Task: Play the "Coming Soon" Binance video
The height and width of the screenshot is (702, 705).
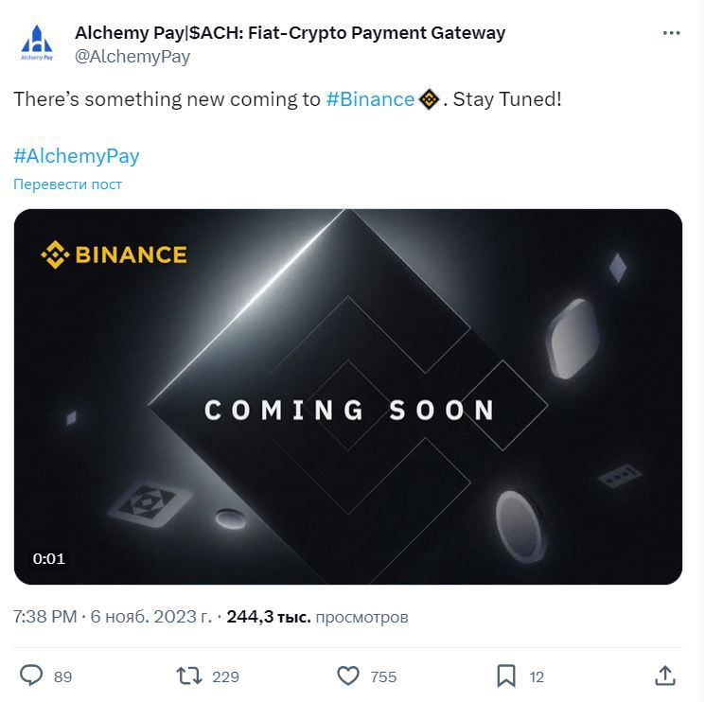Action: (x=348, y=397)
